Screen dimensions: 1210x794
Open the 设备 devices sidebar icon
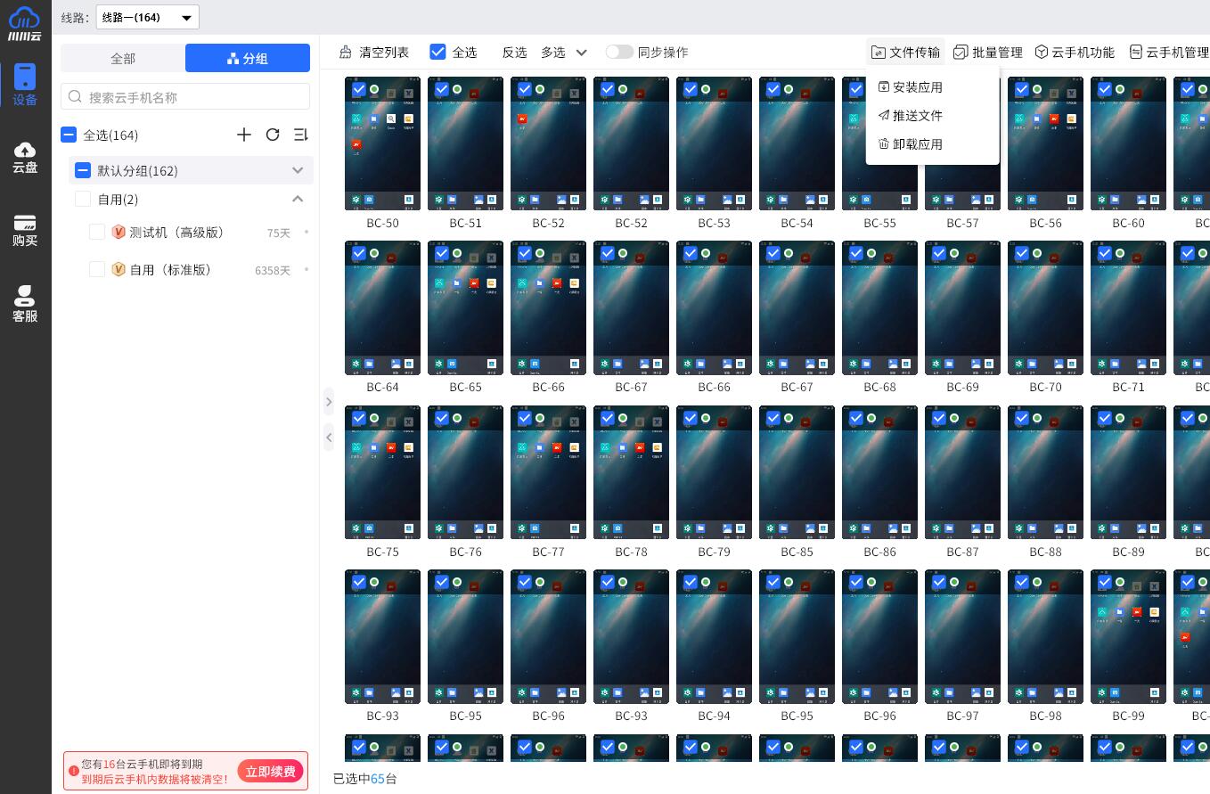(x=25, y=86)
